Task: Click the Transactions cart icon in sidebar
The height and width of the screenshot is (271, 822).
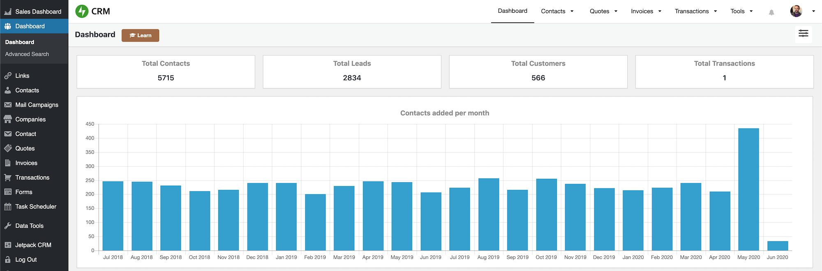Action: (8, 177)
